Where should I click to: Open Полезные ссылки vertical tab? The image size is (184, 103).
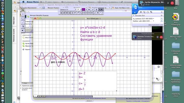pyautogui.click(x=14, y=35)
